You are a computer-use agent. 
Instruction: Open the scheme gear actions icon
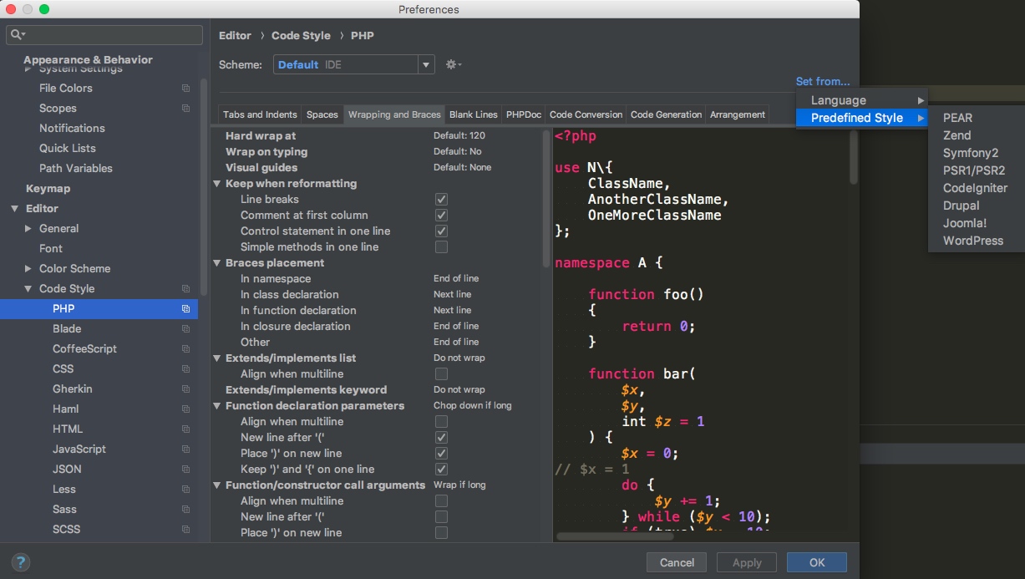[x=454, y=64]
